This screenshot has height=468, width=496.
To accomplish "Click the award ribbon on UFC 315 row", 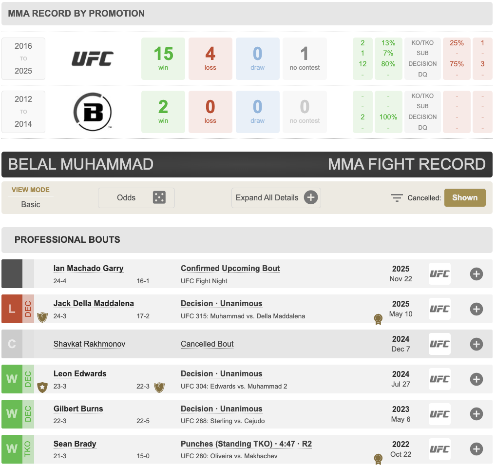I will (x=378, y=319).
